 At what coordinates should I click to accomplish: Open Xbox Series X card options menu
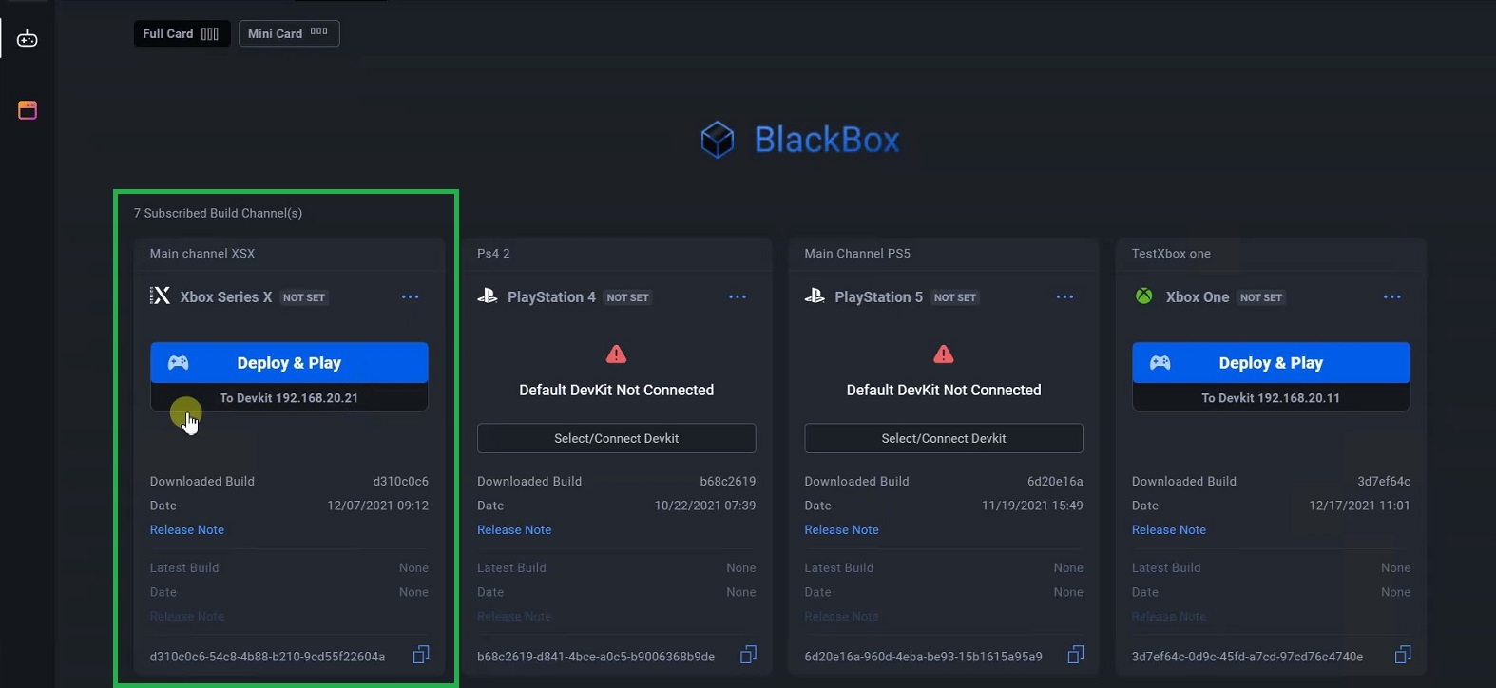pos(411,297)
